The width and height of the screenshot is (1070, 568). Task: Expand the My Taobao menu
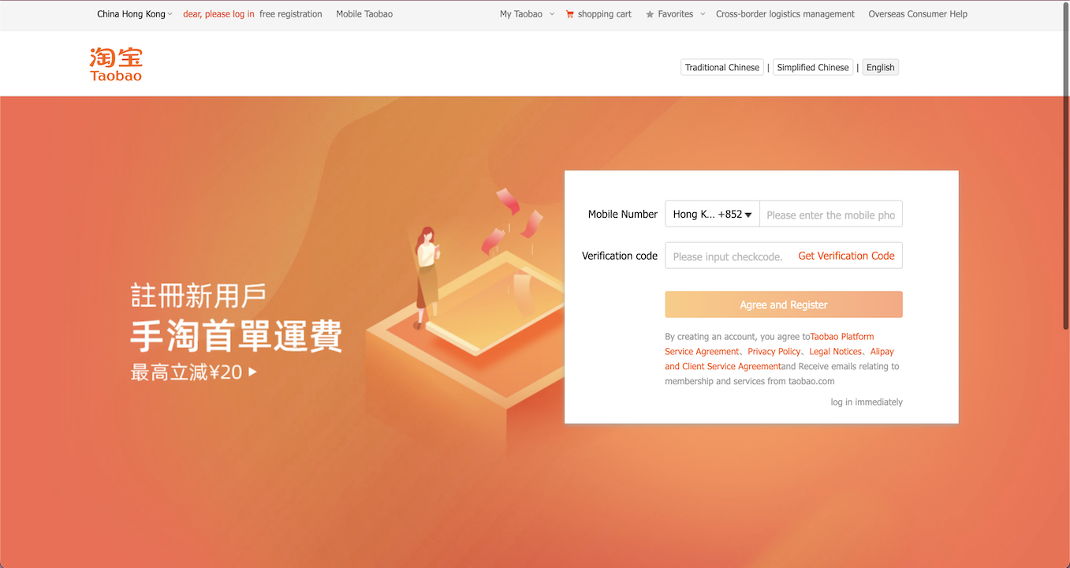click(527, 14)
